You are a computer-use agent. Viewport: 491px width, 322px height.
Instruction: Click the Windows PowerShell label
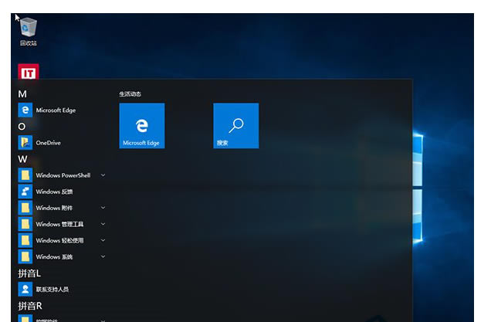[63, 175]
